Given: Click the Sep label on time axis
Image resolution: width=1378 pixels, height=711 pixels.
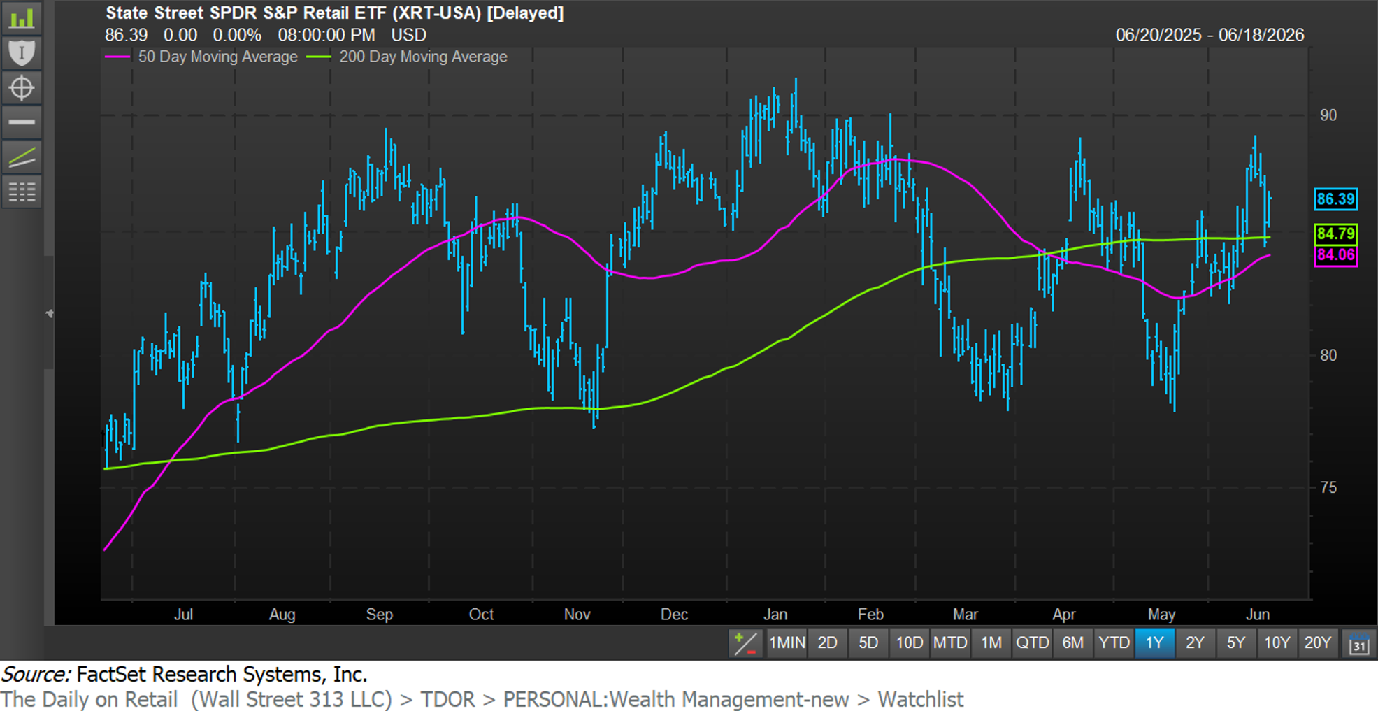Looking at the screenshot, I should point(380,615).
